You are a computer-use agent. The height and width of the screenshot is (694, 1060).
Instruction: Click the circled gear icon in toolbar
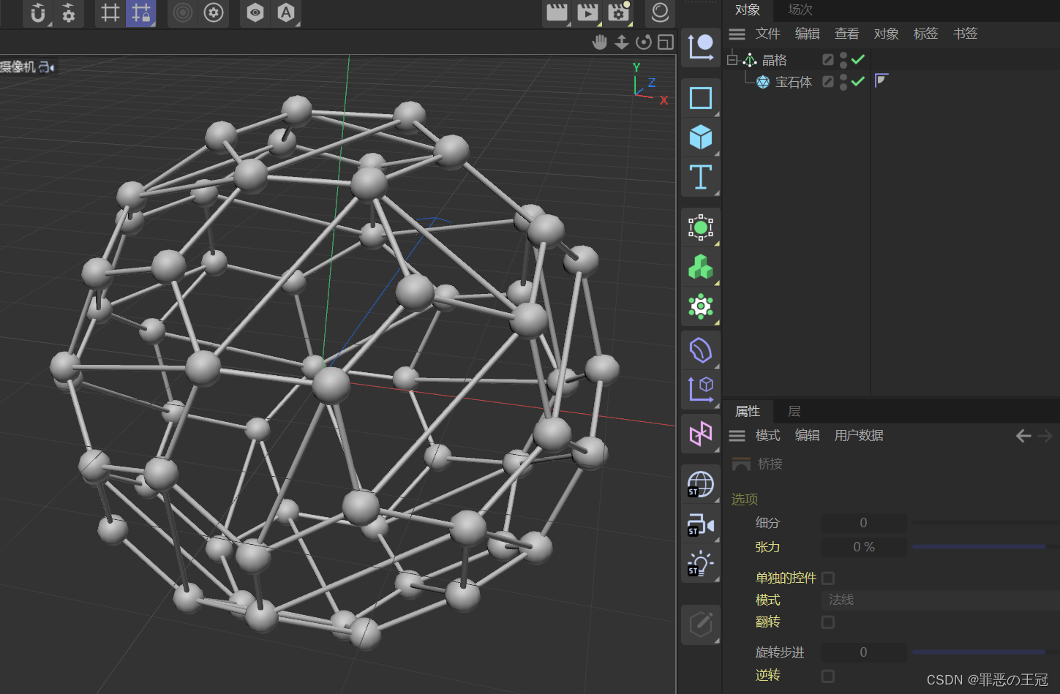point(214,12)
